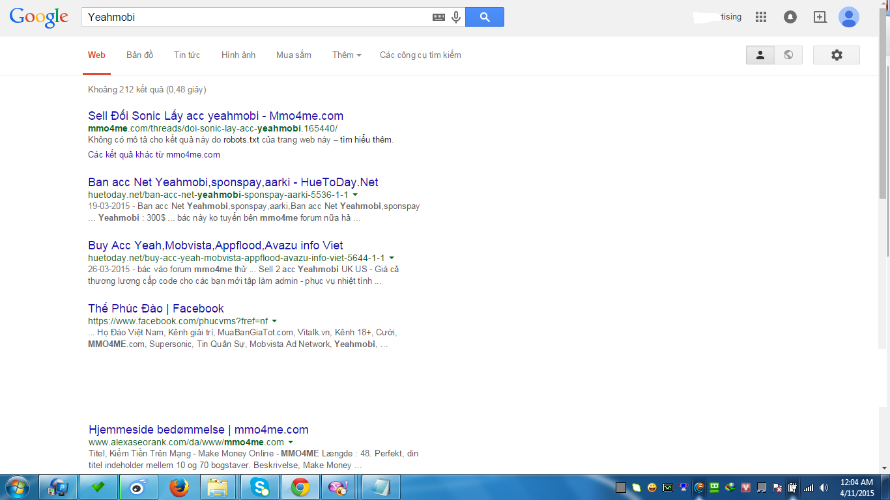Screen dimensions: 890x500
Task: Open Action Center flag tray icon
Action: pyautogui.click(x=777, y=488)
